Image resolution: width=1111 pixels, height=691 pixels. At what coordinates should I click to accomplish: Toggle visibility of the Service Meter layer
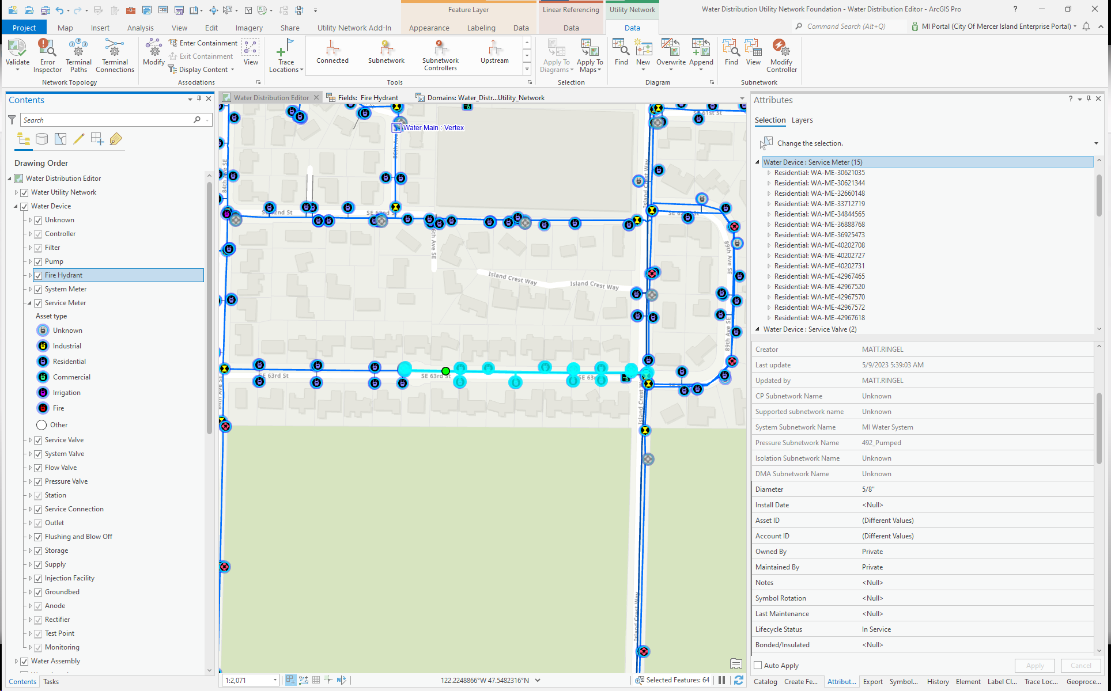coord(38,302)
